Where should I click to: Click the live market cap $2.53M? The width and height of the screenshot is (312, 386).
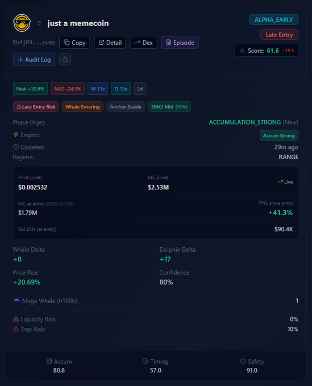point(158,188)
